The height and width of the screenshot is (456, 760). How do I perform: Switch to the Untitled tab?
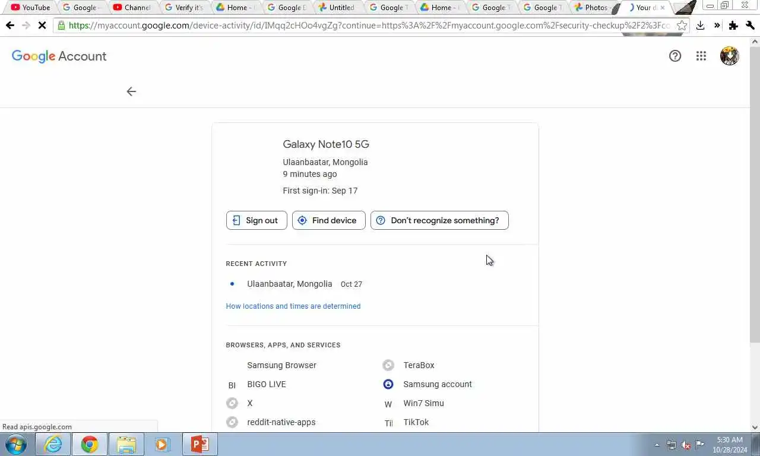337,8
